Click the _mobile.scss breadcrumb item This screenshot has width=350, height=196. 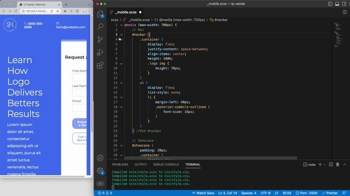[139, 20]
